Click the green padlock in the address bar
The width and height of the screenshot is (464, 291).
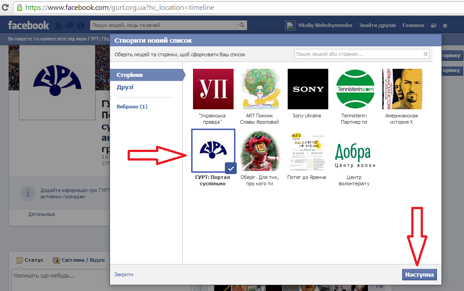click(19, 7)
